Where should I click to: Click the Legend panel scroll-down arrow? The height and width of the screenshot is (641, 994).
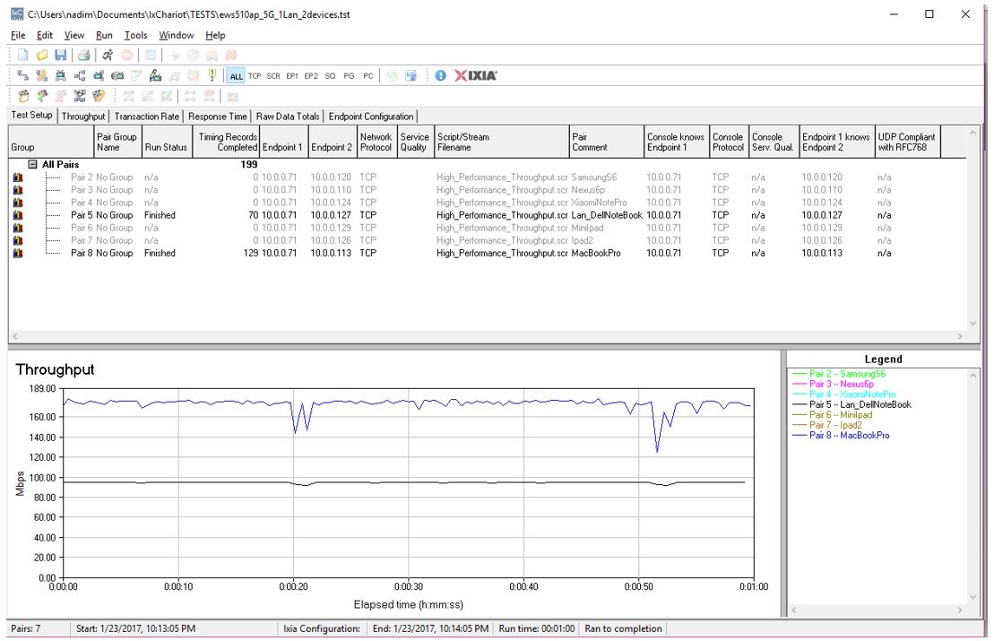973,596
